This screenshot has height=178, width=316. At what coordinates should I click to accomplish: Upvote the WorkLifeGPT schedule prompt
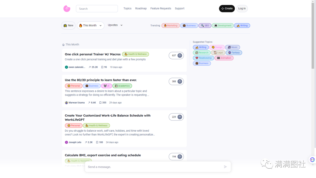tap(180, 117)
